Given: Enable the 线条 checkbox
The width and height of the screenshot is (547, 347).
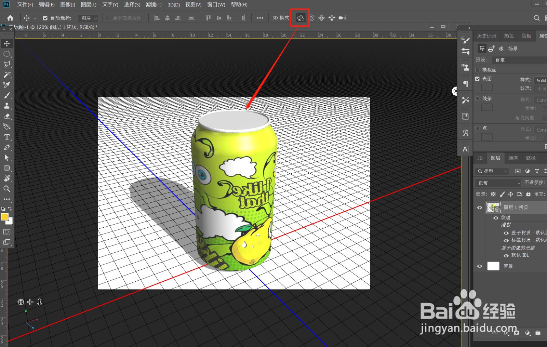Looking at the screenshot, I should tap(477, 98).
